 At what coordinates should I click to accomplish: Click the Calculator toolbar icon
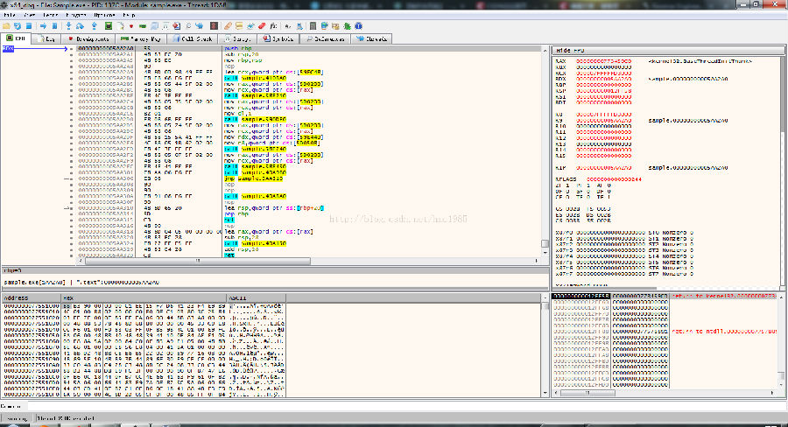pyautogui.click(x=313, y=25)
